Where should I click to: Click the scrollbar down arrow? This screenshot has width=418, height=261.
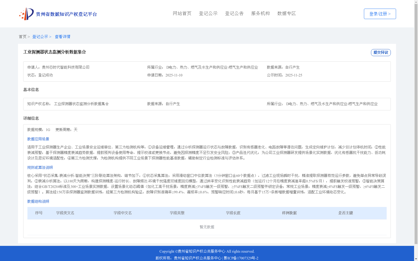coord(416,259)
